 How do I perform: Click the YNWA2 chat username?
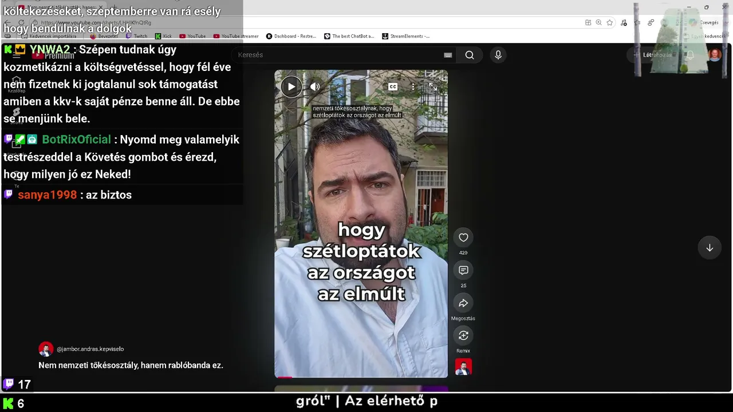[50, 50]
